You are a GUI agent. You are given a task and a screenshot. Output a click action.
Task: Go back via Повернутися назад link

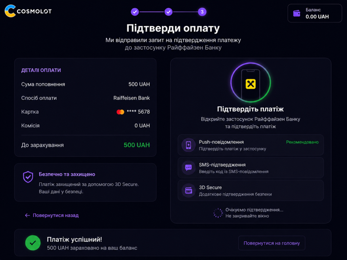[52, 215]
